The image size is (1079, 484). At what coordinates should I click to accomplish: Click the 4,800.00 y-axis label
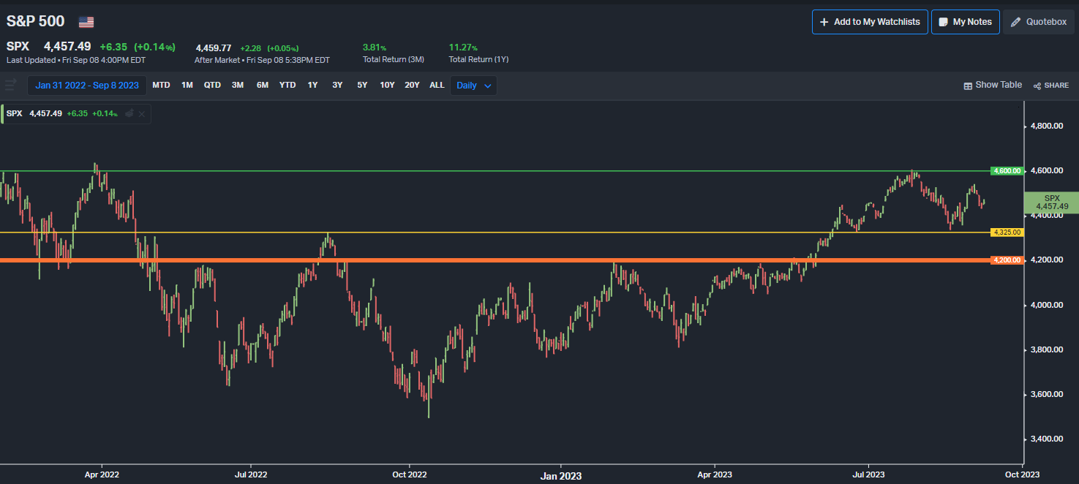[x=1046, y=126]
